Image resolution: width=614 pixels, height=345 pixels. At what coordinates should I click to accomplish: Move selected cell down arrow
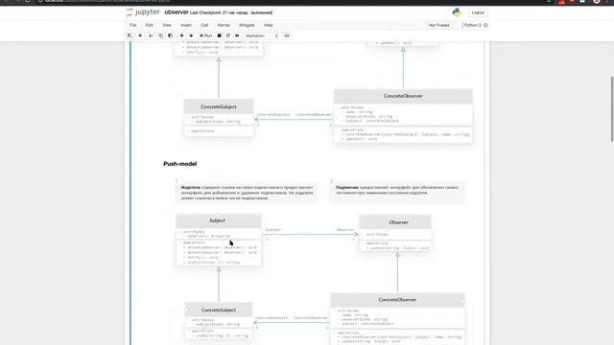tap(191, 35)
